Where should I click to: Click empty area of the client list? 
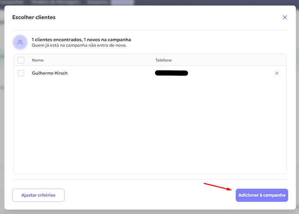click(x=150, y=124)
